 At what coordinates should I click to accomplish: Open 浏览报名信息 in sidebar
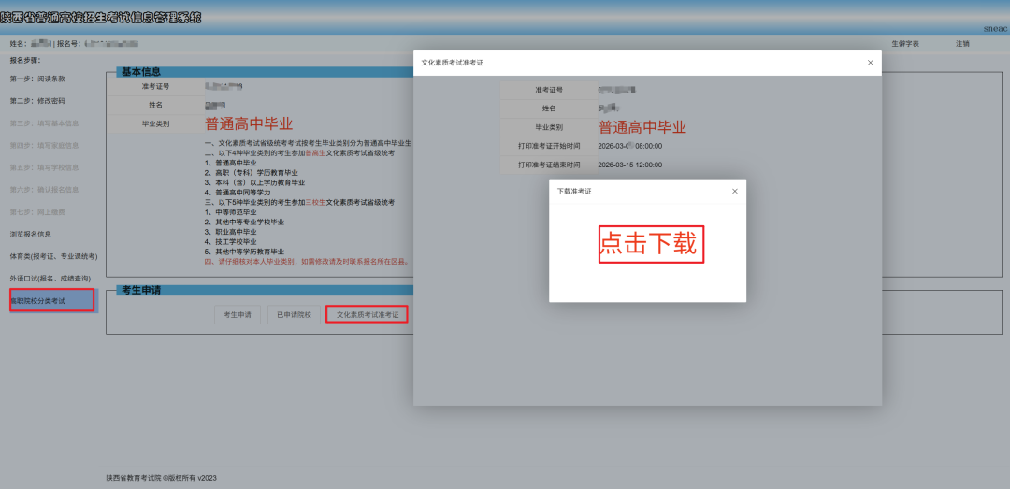point(30,234)
